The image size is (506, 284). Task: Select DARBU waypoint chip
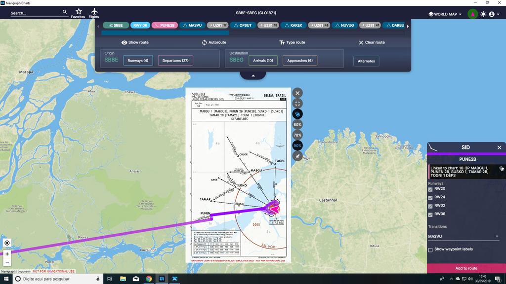(394, 25)
